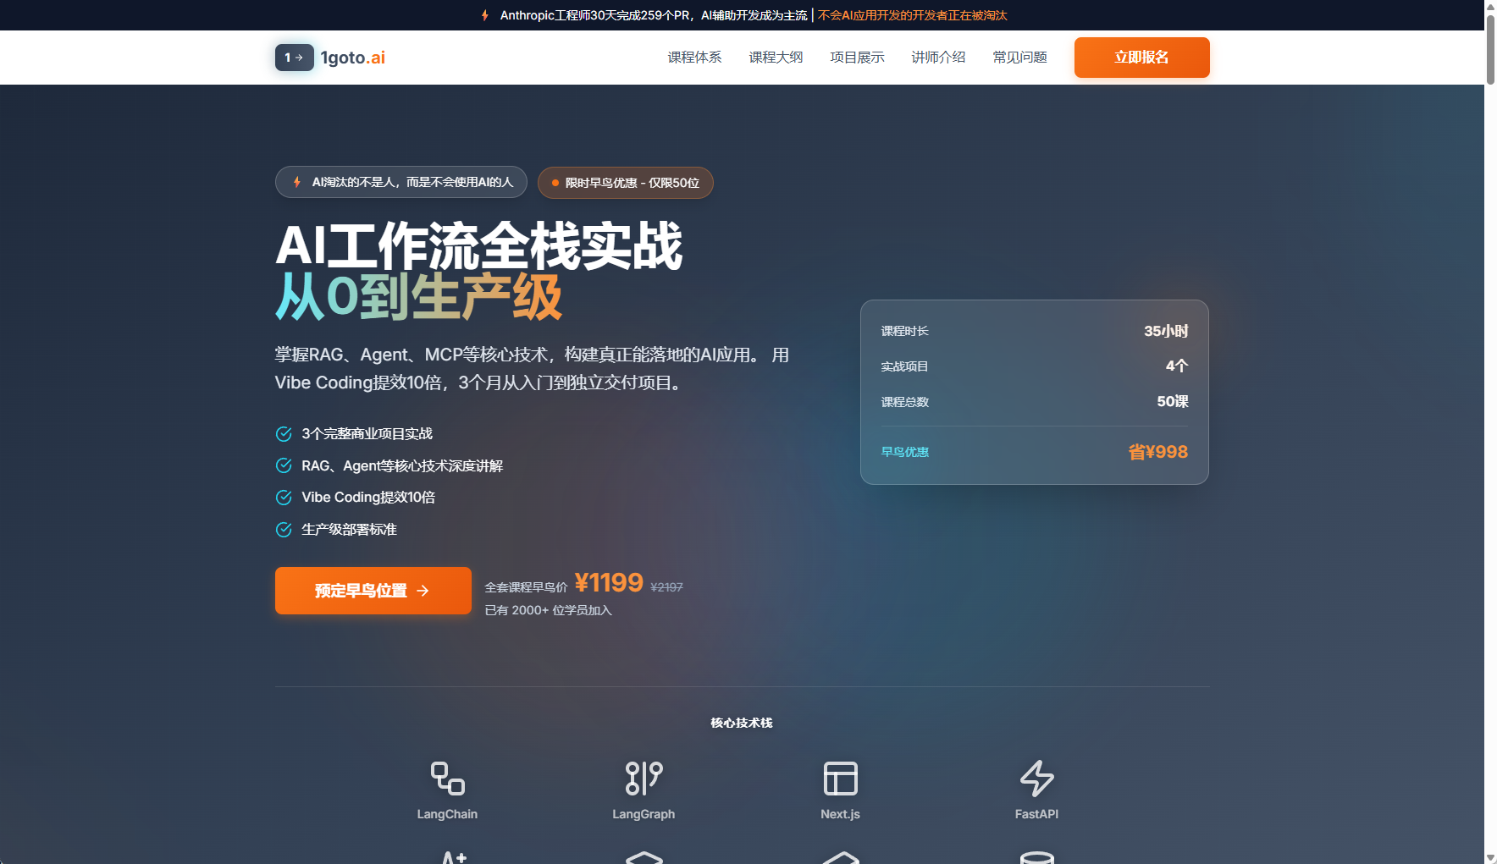
Task: Open 常见问题 navigation item
Action: coord(1019,58)
